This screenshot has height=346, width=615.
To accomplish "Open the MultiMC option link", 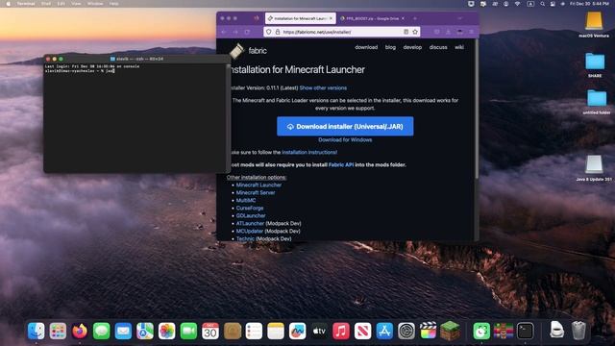I will [246, 201].
